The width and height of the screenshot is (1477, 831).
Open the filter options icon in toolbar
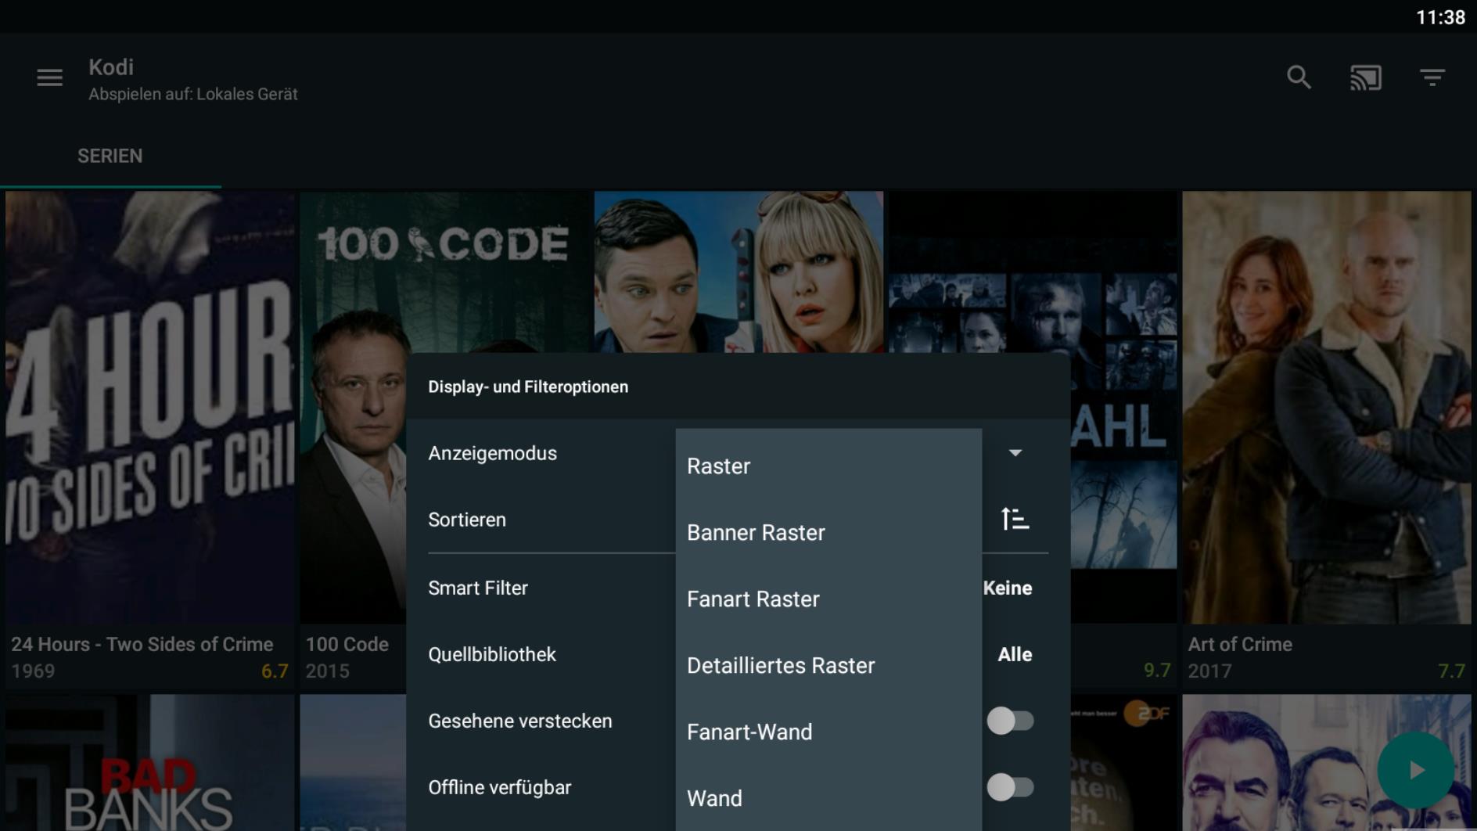(1432, 77)
